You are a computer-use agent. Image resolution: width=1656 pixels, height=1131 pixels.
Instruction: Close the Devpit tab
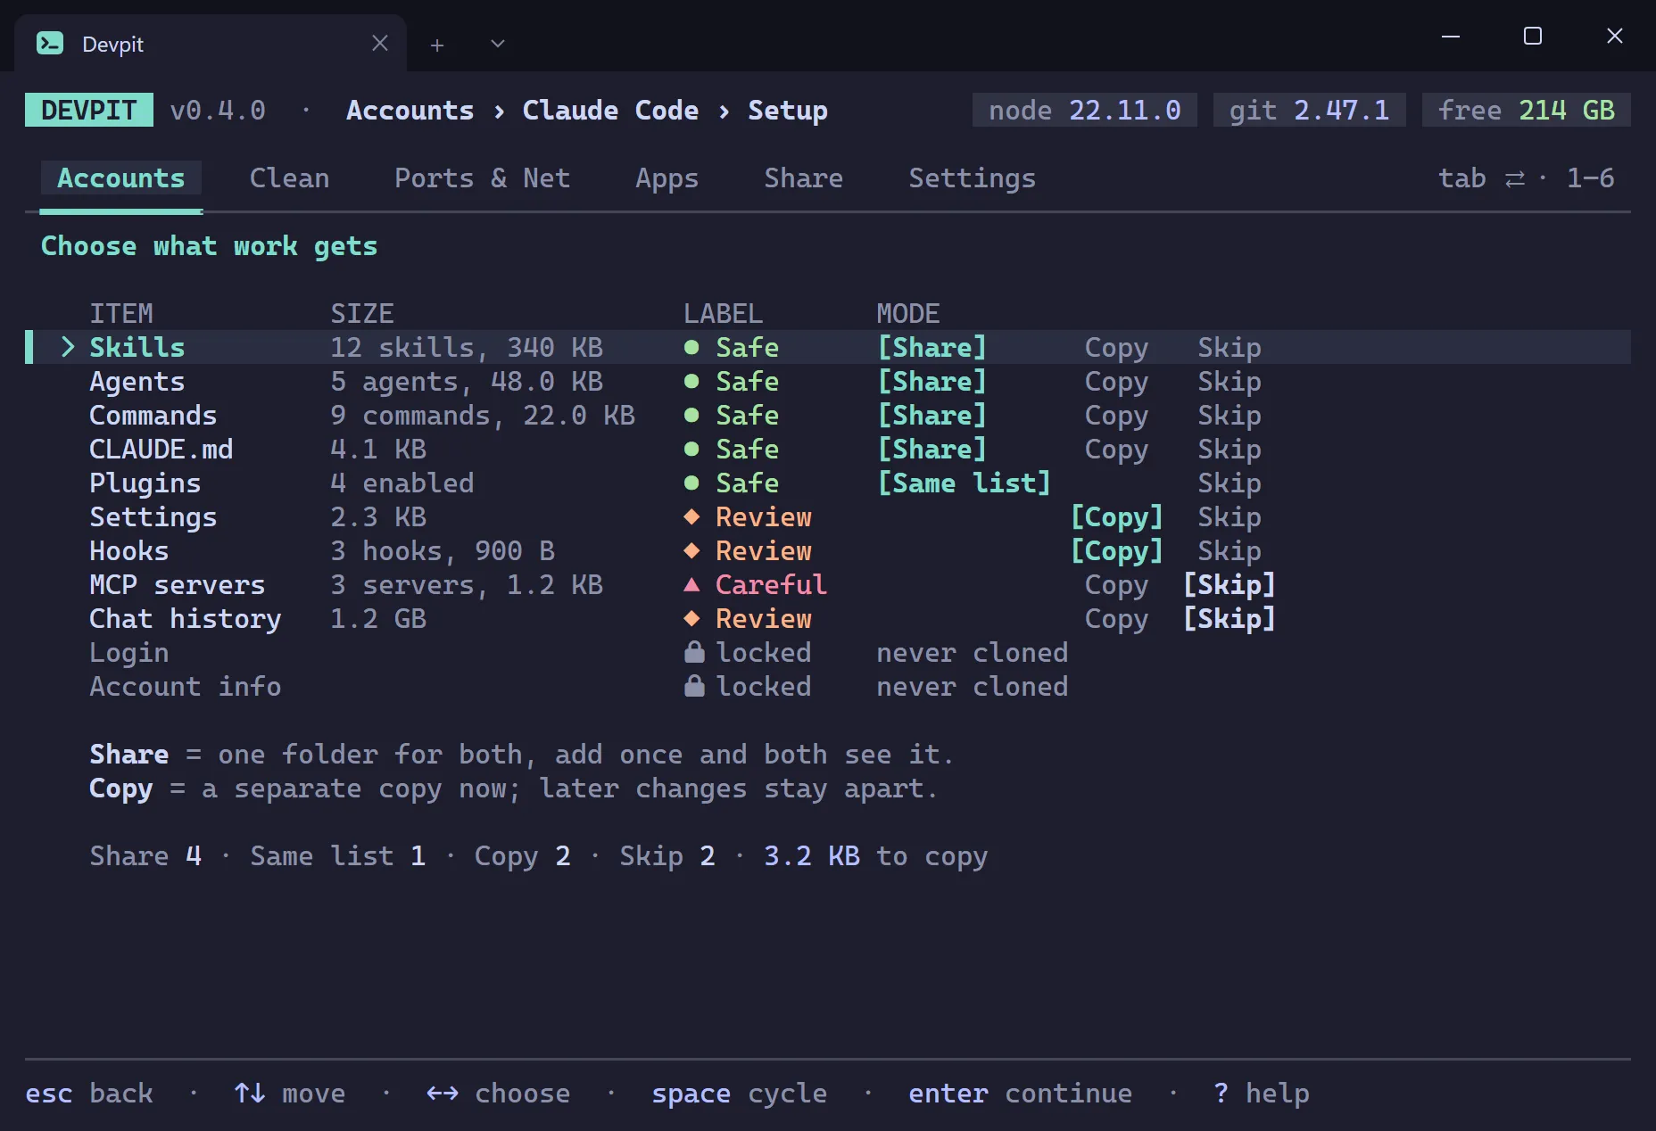click(x=380, y=43)
